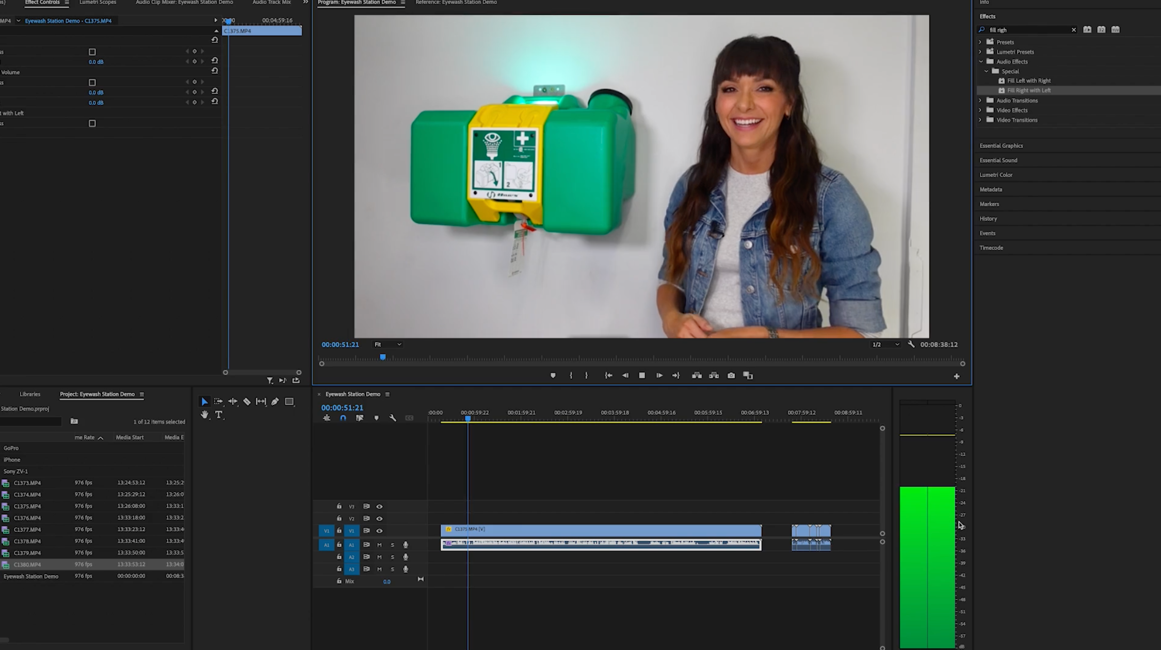The width and height of the screenshot is (1161, 650).
Task: Click the Export Frame camera icon
Action: [x=731, y=376]
